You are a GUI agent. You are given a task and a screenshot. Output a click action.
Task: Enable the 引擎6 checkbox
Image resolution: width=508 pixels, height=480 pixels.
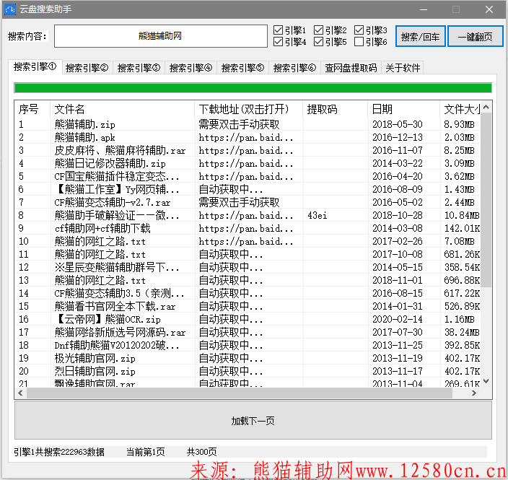359,42
